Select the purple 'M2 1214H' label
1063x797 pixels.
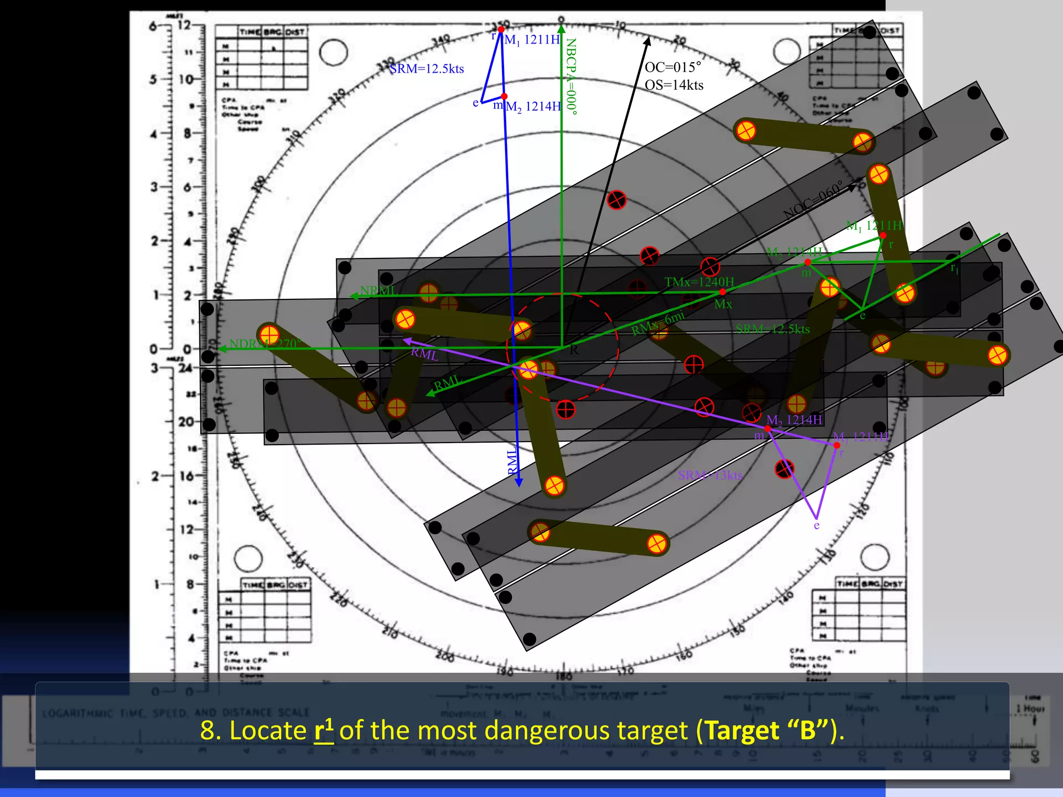tap(794, 420)
